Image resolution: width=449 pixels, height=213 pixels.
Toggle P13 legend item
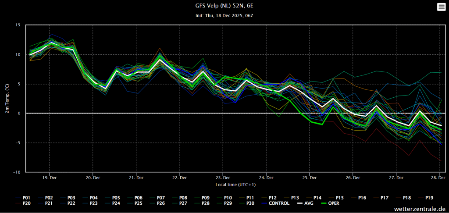pyautogui.click(x=291, y=198)
